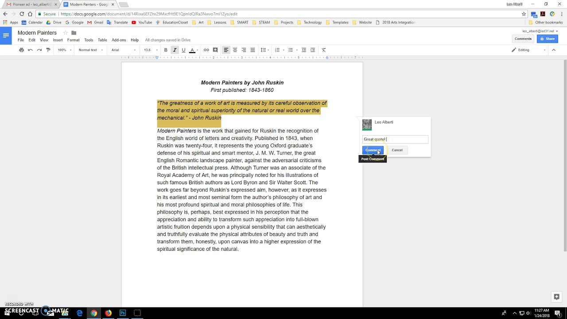The image size is (567, 319).
Task: Toggle underline formatting
Action: tap(183, 50)
